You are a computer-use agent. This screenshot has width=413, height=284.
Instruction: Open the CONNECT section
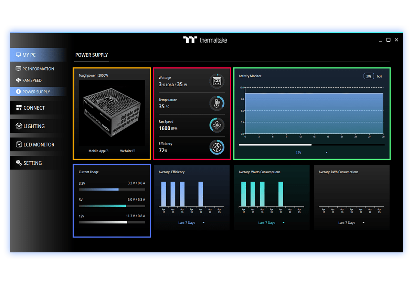click(x=39, y=108)
